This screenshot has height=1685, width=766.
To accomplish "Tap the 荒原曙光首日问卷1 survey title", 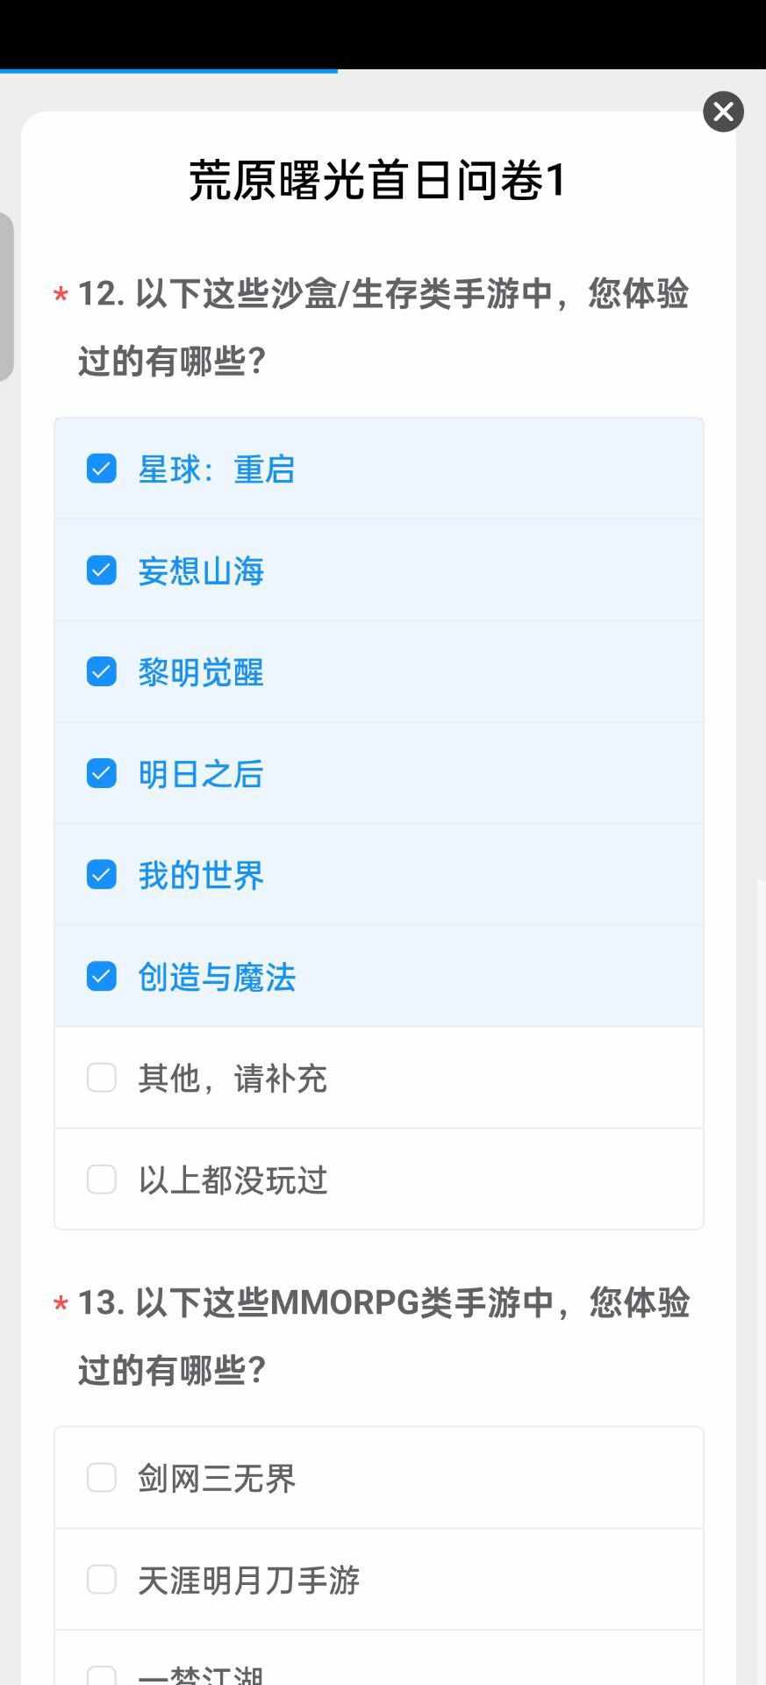I will [x=378, y=181].
